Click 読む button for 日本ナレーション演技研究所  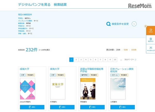(122, 107)
